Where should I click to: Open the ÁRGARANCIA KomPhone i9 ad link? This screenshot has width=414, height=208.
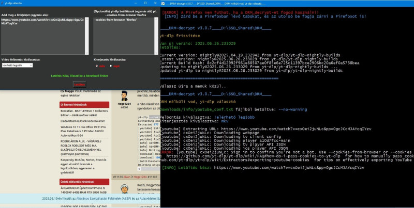83,190
